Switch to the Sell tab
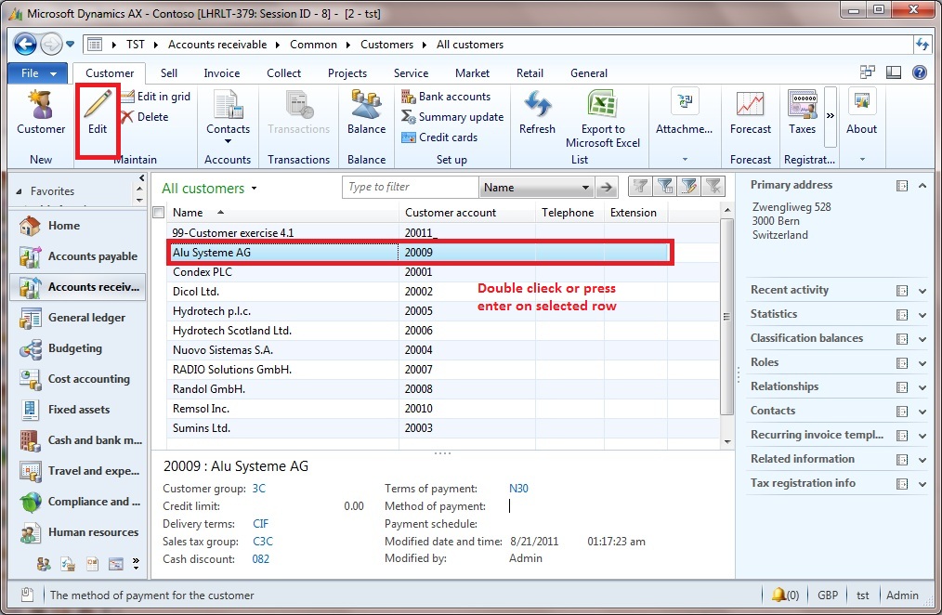Screen dimensions: 942x615 (x=169, y=72)
